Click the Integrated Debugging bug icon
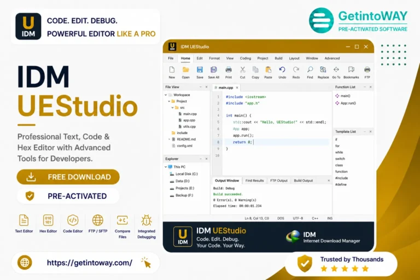The height and width of the screenshot is (280, 420). 147,220
